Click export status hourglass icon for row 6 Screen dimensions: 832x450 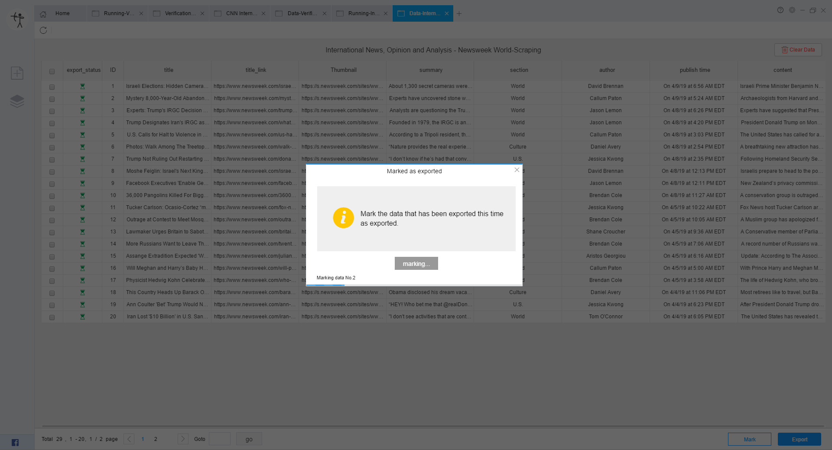click(82, 147)
